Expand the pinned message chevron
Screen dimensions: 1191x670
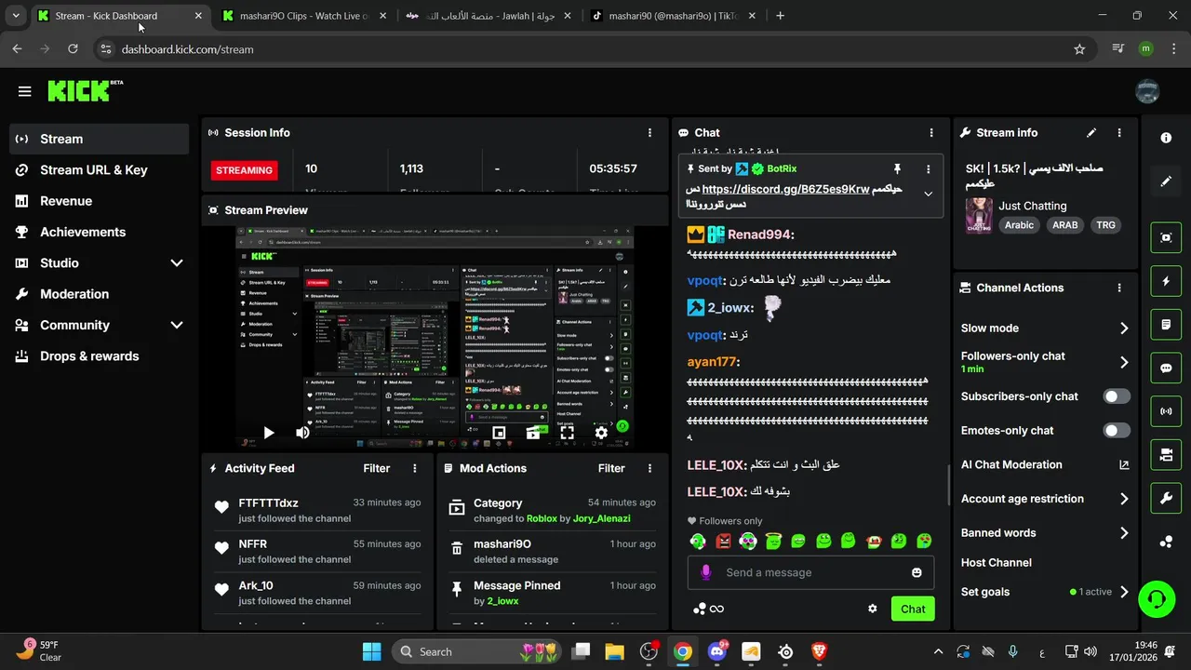pyautogui.click(x=928, y=194)
